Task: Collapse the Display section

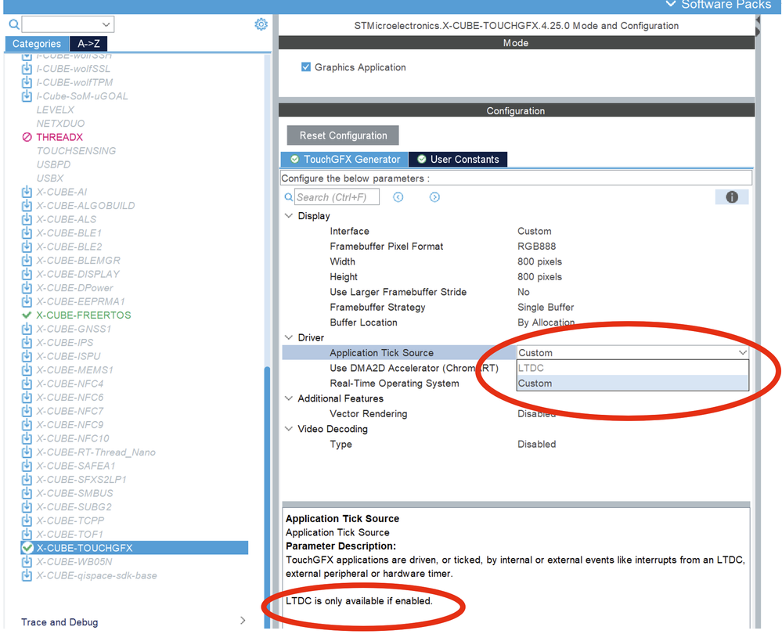Action: (288, 216)
